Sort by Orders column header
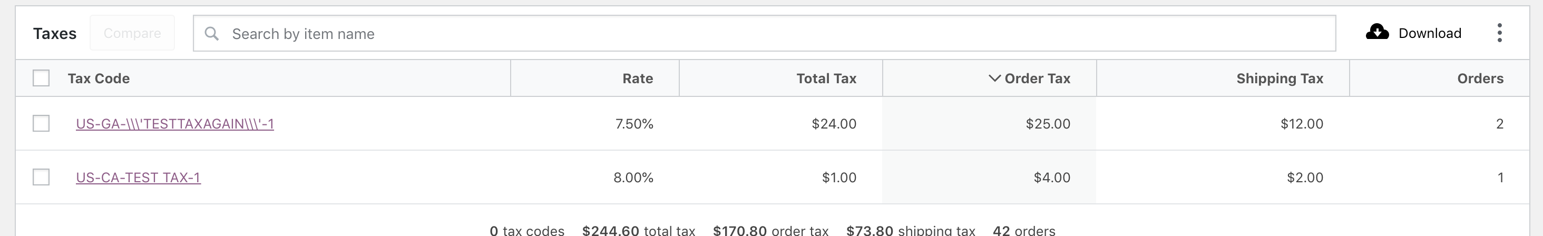The width and height of the screenshot is (1543, 236). (x=1480, y=78)
